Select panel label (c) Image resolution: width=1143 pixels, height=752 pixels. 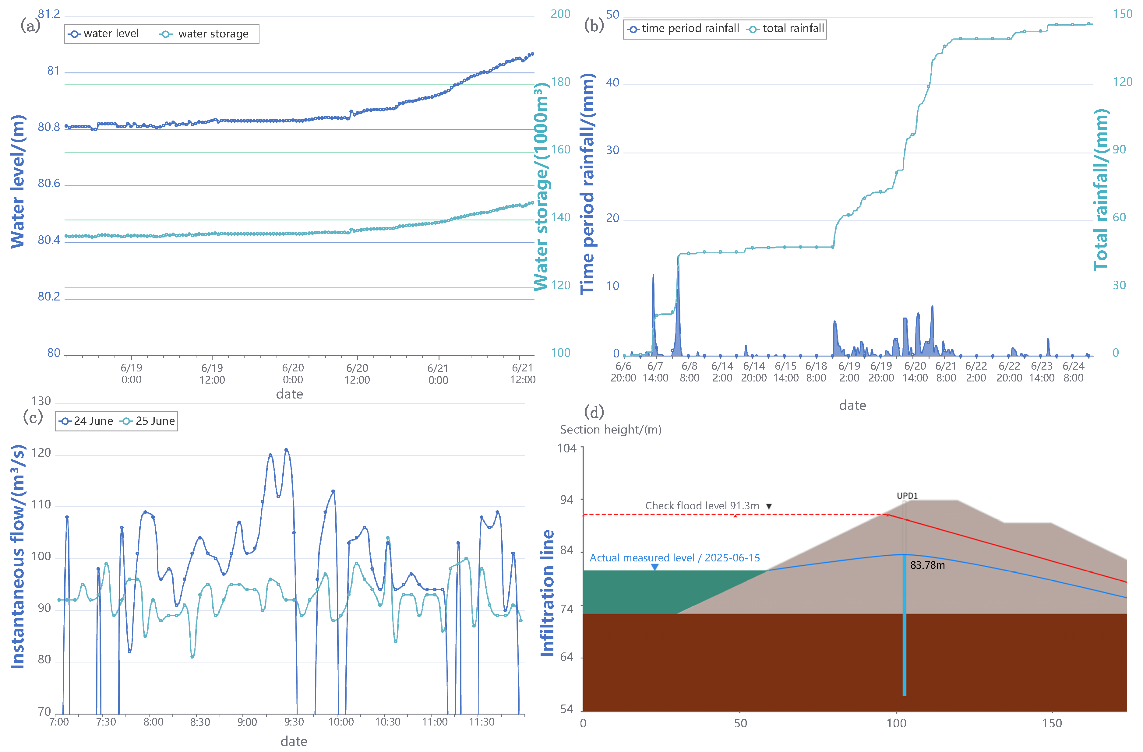(33, 417)
